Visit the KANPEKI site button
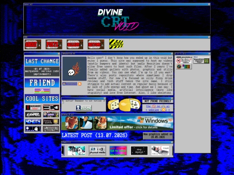234x175 pixels. [33, 115]
